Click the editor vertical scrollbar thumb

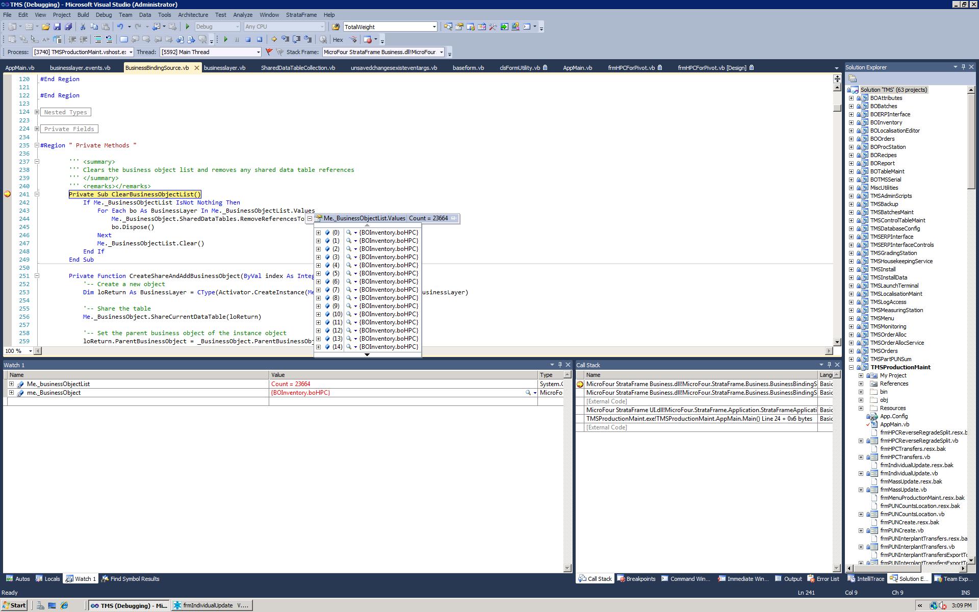coord(837,108)
